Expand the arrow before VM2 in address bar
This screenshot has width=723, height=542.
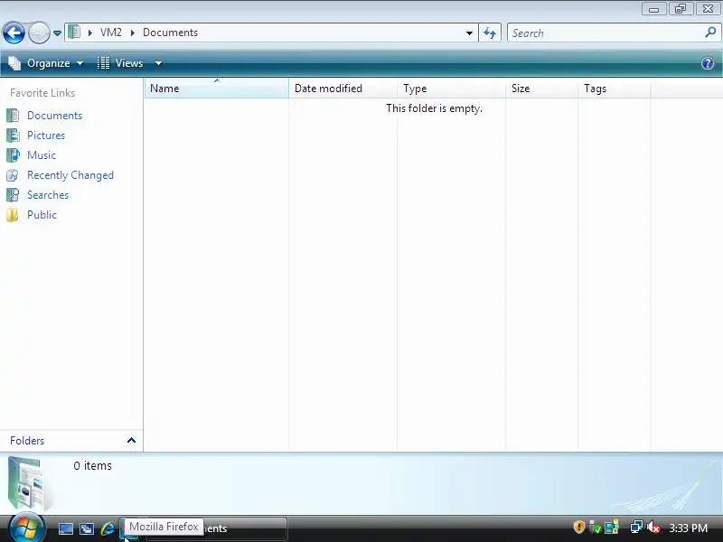pos(90,33)
